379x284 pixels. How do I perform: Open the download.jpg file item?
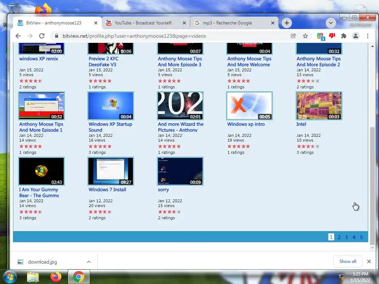[x=42, y=262]
